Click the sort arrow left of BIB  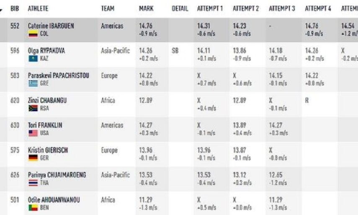2,9
